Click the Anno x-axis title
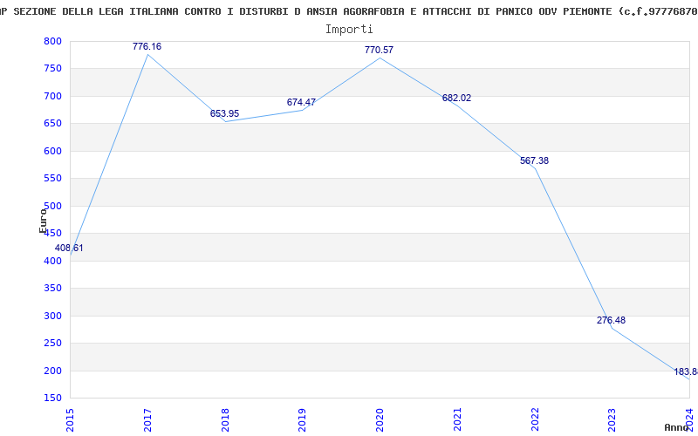This screenshot has height=436, width=698. (x=677, y=427)
